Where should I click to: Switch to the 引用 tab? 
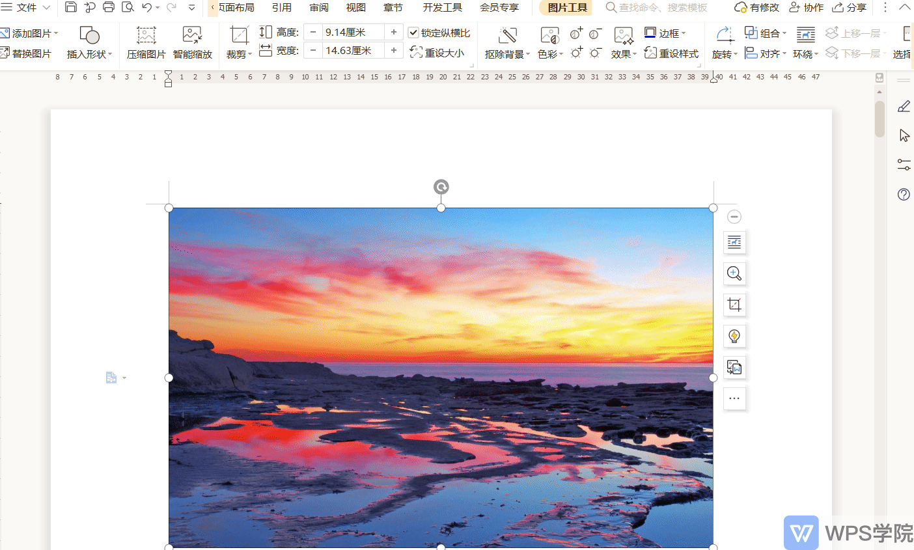coord(282,7)
